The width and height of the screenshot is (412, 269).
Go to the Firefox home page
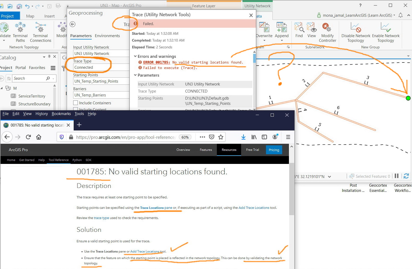39,137
